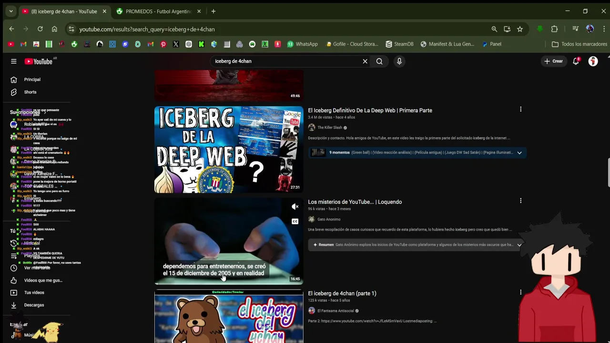Open the YouTube guide hamburger menu
Screen dimensions: 610x343
pyautogui.click(x=14, y=61)
